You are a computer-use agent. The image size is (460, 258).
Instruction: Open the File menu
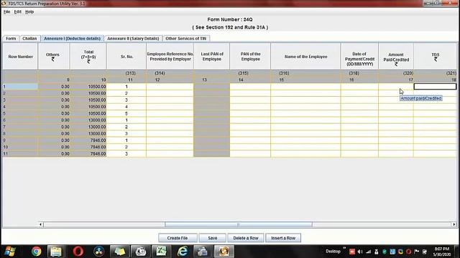point(6,11)
